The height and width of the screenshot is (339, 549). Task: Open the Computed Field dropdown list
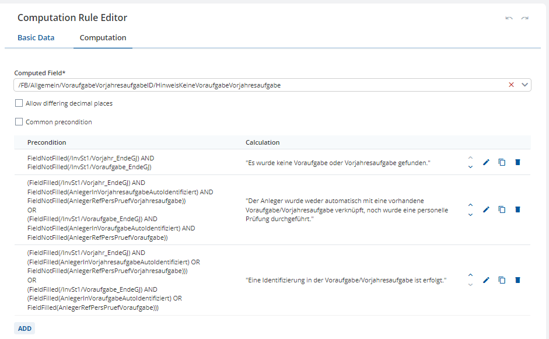(524, 85)
